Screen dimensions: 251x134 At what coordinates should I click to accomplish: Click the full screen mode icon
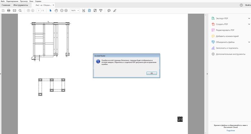pyautogui.click(x=95, y=10)
